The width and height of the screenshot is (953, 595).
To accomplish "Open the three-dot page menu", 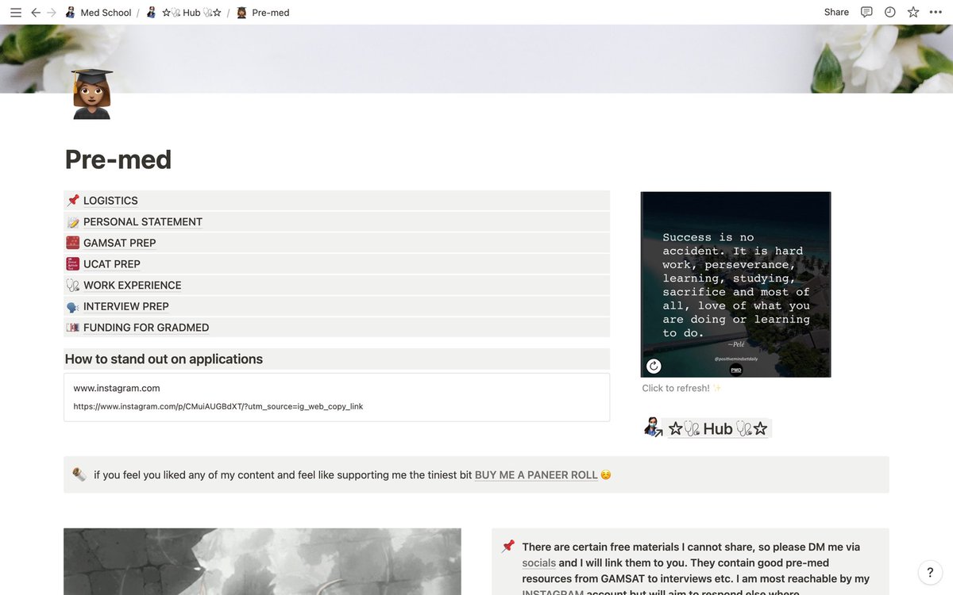I will 936,12.
